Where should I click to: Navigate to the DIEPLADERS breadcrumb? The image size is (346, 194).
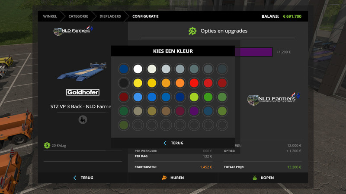(x=109, y=16)
